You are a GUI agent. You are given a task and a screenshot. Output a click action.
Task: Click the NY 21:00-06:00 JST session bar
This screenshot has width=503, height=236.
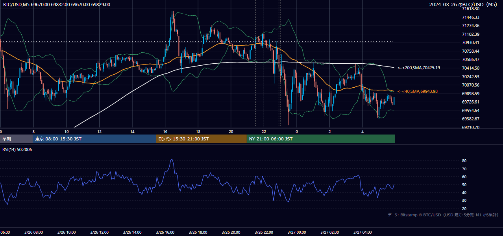pos(321,139)
